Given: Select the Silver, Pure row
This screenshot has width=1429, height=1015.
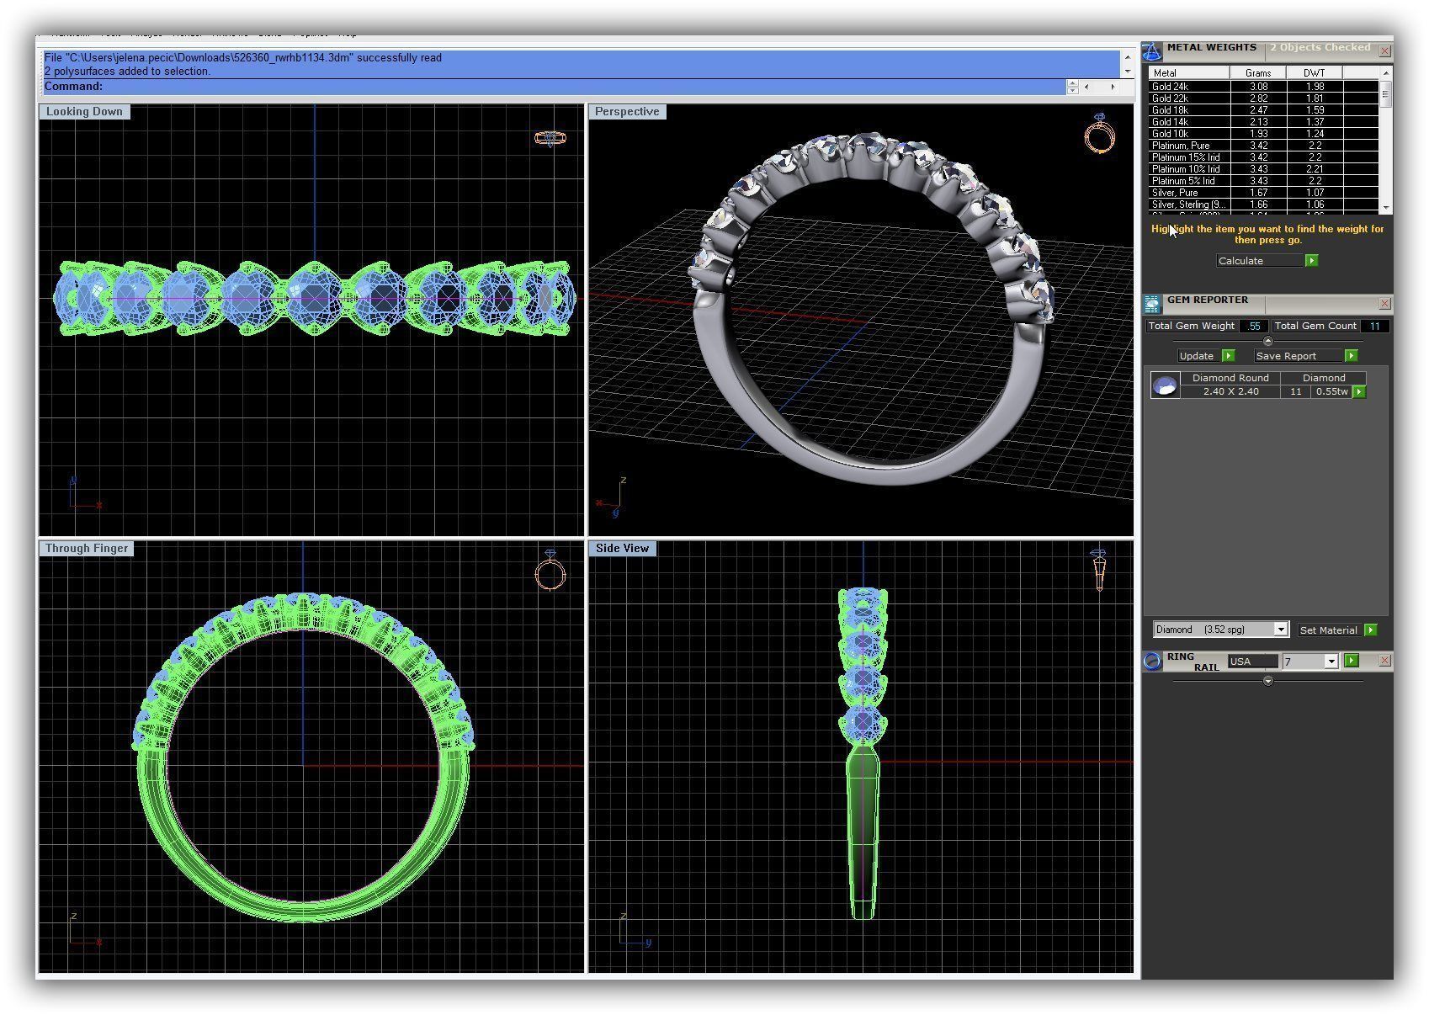Looking at the screenshot, I should pyautogui.click(x=1263, y=193).
